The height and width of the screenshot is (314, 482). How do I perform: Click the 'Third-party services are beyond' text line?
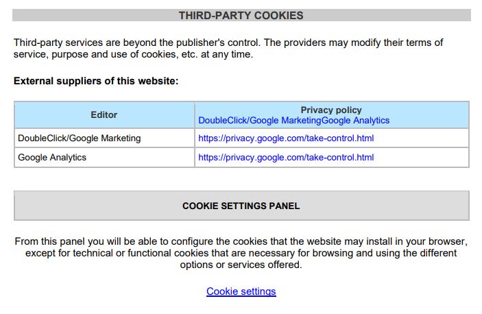click(228, 43)
